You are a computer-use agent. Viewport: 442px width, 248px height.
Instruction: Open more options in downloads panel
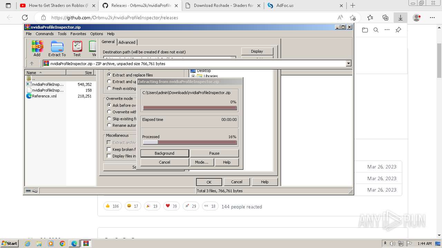(387, 30)
